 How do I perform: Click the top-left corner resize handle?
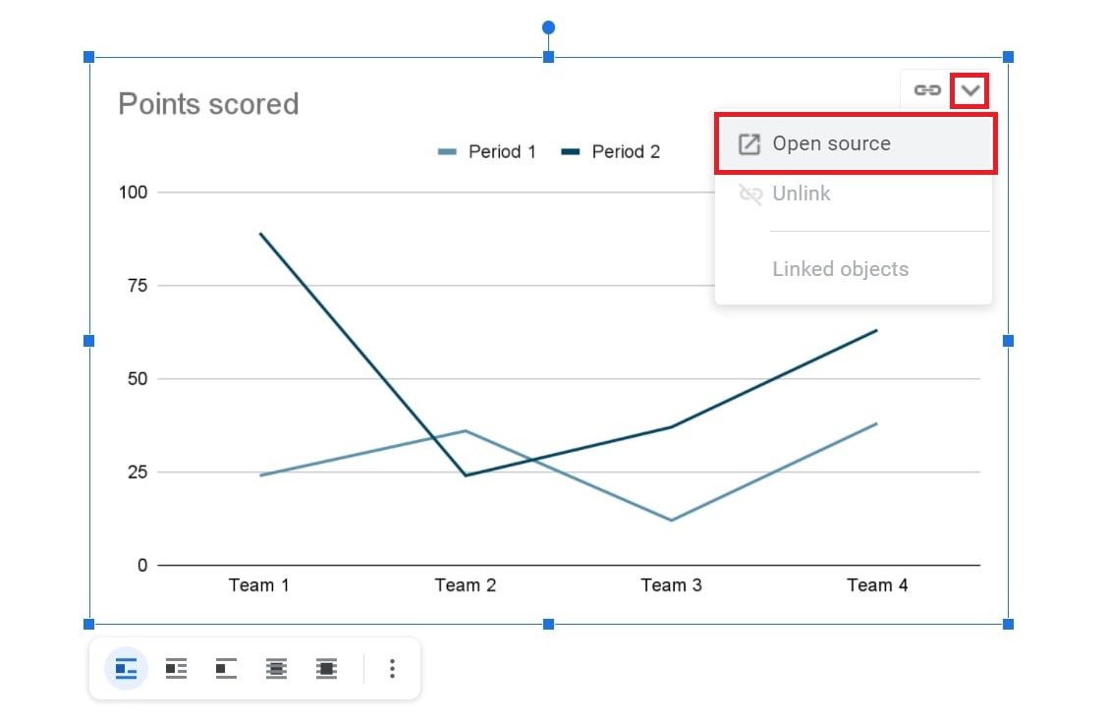pyautogui.click(x=89, y=58)
